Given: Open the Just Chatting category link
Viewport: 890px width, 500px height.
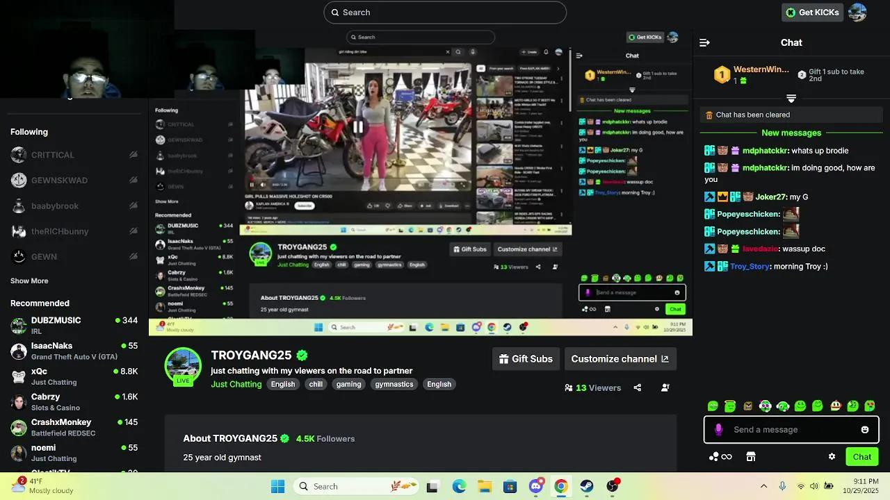Looking at the screenshot, I should coord(236,384).
